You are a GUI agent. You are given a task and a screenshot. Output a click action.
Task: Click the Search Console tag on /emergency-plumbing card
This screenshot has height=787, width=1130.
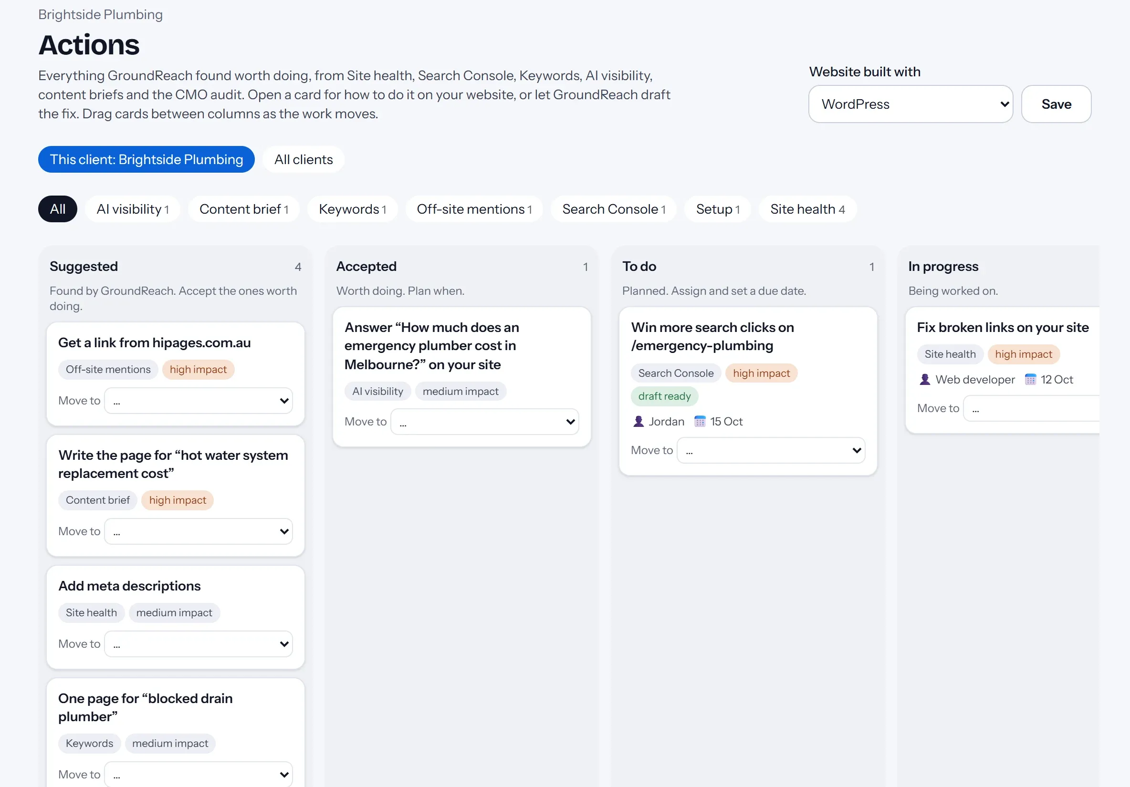coord(676,373)
